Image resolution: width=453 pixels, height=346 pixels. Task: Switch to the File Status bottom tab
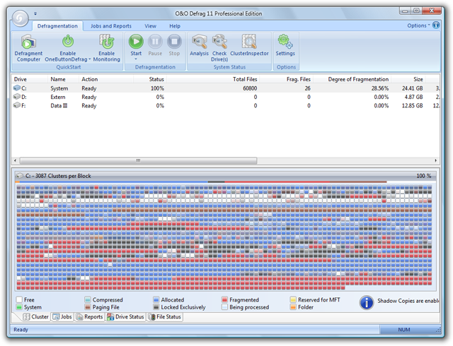pyautogui.click(x=165, y=316)
